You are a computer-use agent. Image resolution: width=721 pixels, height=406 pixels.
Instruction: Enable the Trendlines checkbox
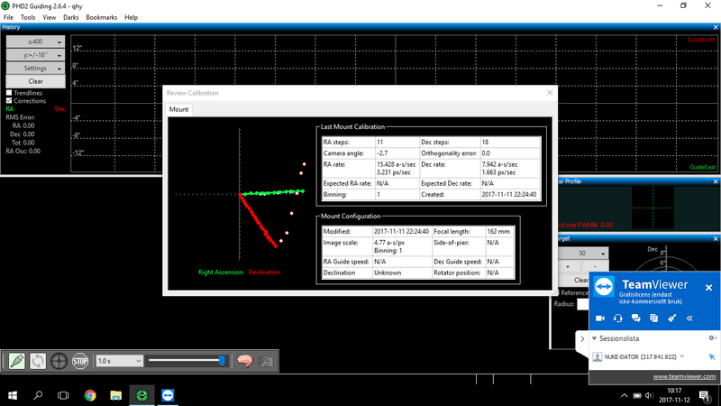pyautogui.click(x=10, y=93)
